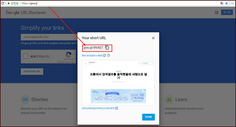Click the 'Learn' section heading
This screenshot has height=127, width=236.
181,99
